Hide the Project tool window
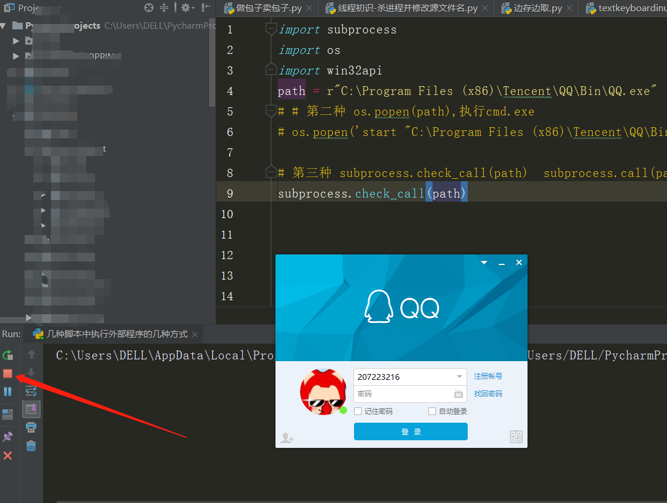Viewport: 667px width, 503px height. pyautogui.click(x=206, y=7)
